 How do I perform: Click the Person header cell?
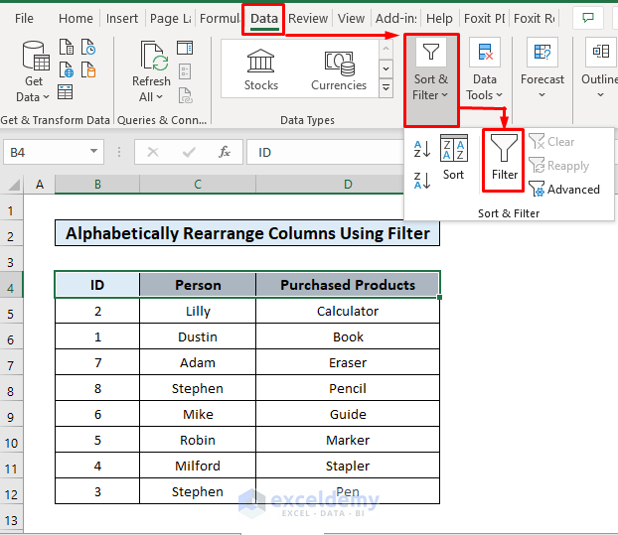(x=198, y=285)
